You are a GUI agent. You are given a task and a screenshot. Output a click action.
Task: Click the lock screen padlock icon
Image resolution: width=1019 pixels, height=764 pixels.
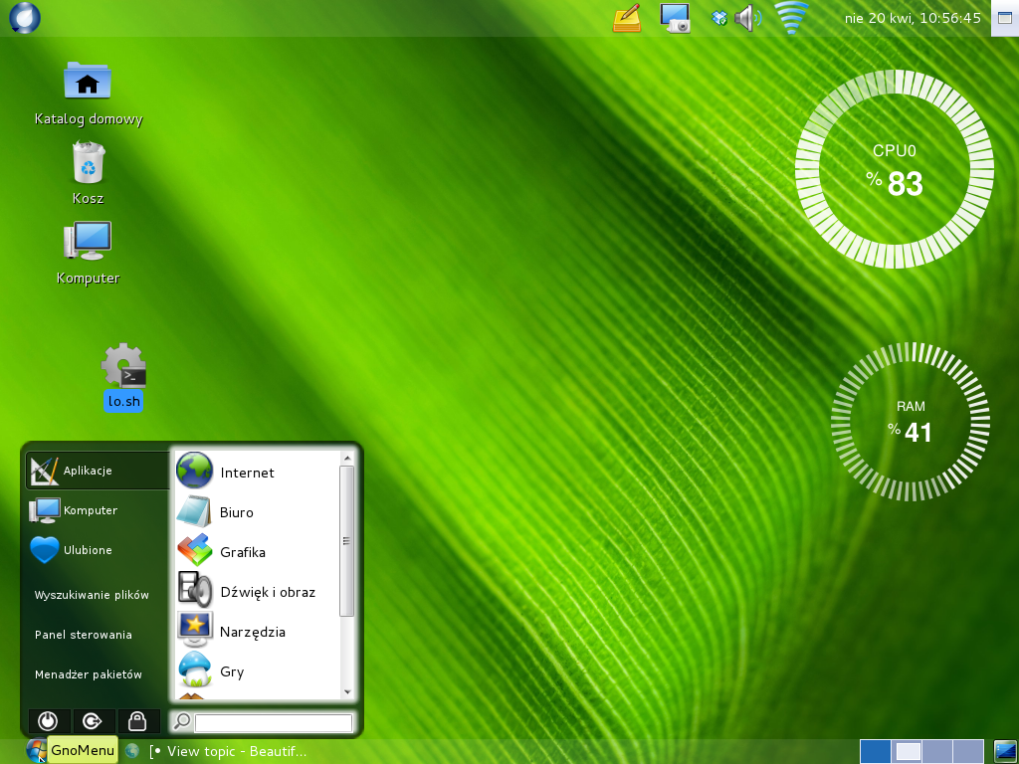pos(138,721)
